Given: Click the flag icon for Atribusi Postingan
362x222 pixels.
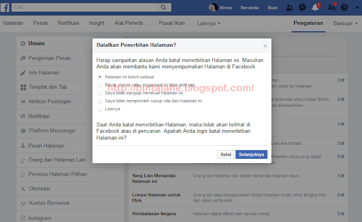Looking at the screenshot, I should point(23,102).
